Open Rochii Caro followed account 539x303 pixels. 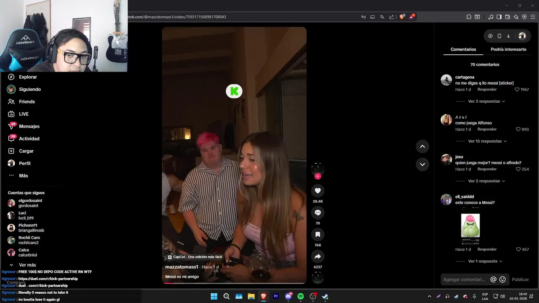pyautogui.click(x=24, y=240)
